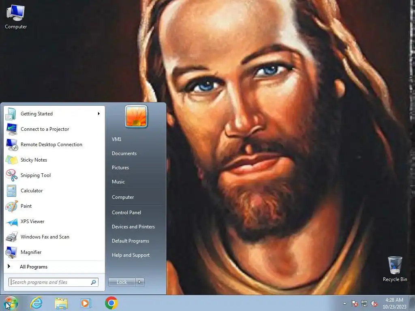Click the network tray icon
Screen dimensions: 415x311
click(x=364, y=304)
